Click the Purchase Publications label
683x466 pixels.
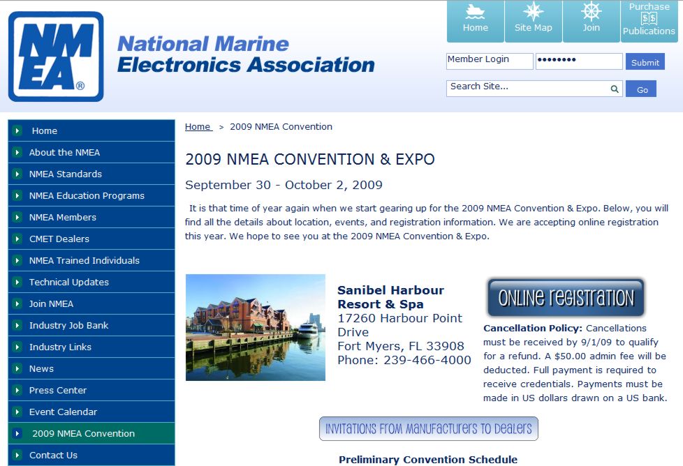(649, 18)
